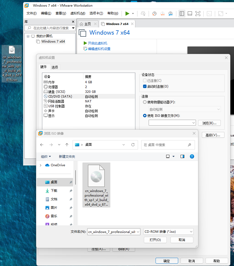Select the CD/DVD (SATA) device row
The height and width of the screenshot is (266, 234).
click(89, 96)
